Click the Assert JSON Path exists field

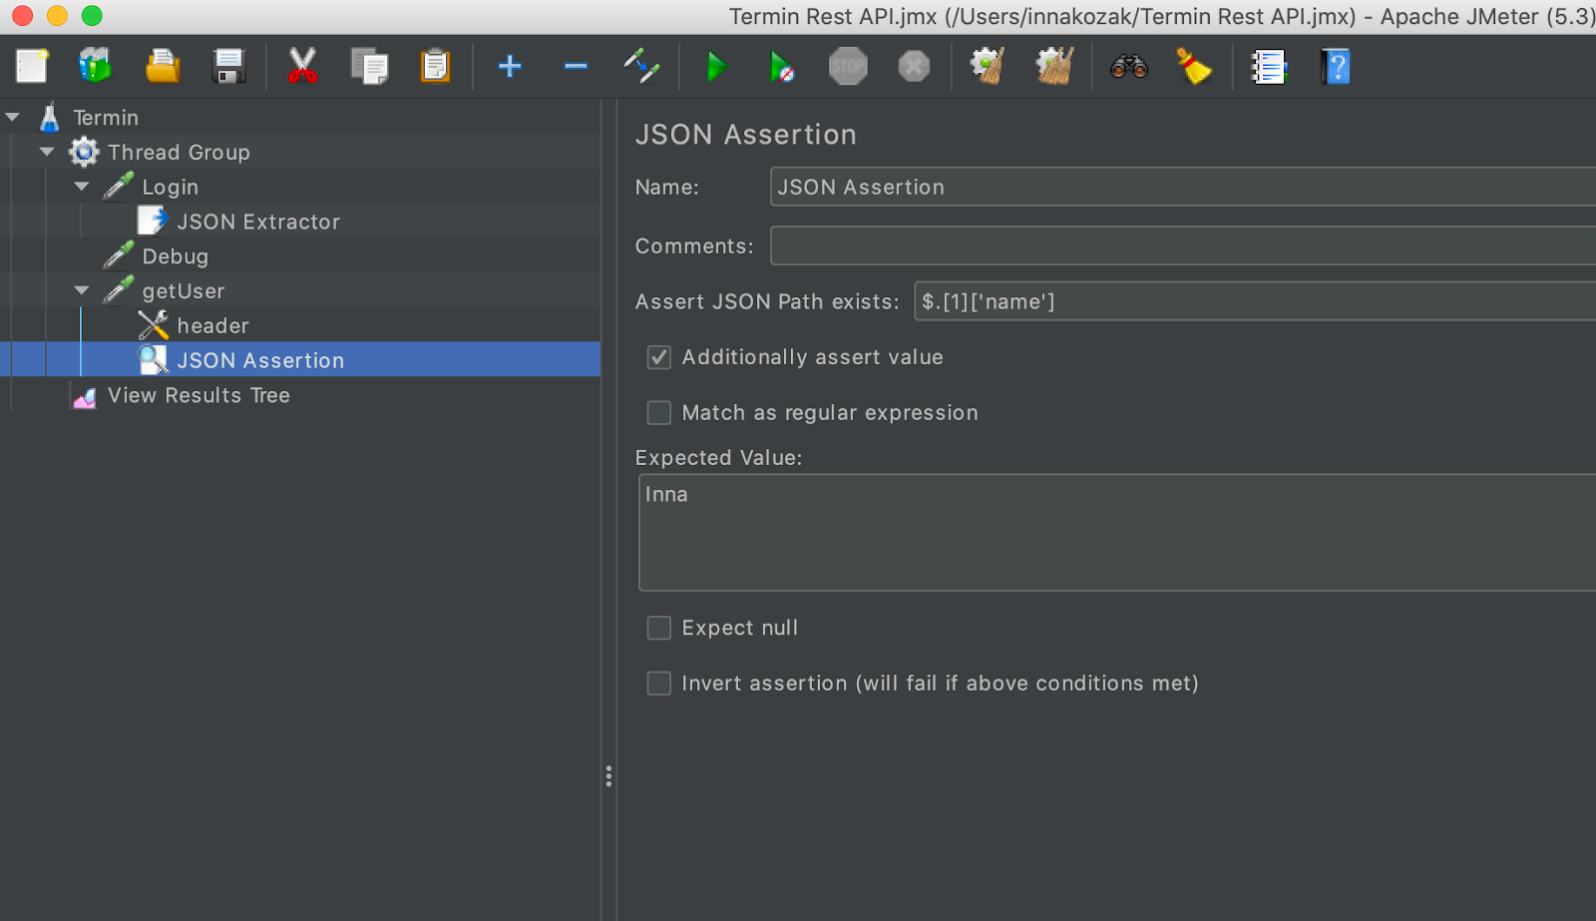coord(1255,301)
